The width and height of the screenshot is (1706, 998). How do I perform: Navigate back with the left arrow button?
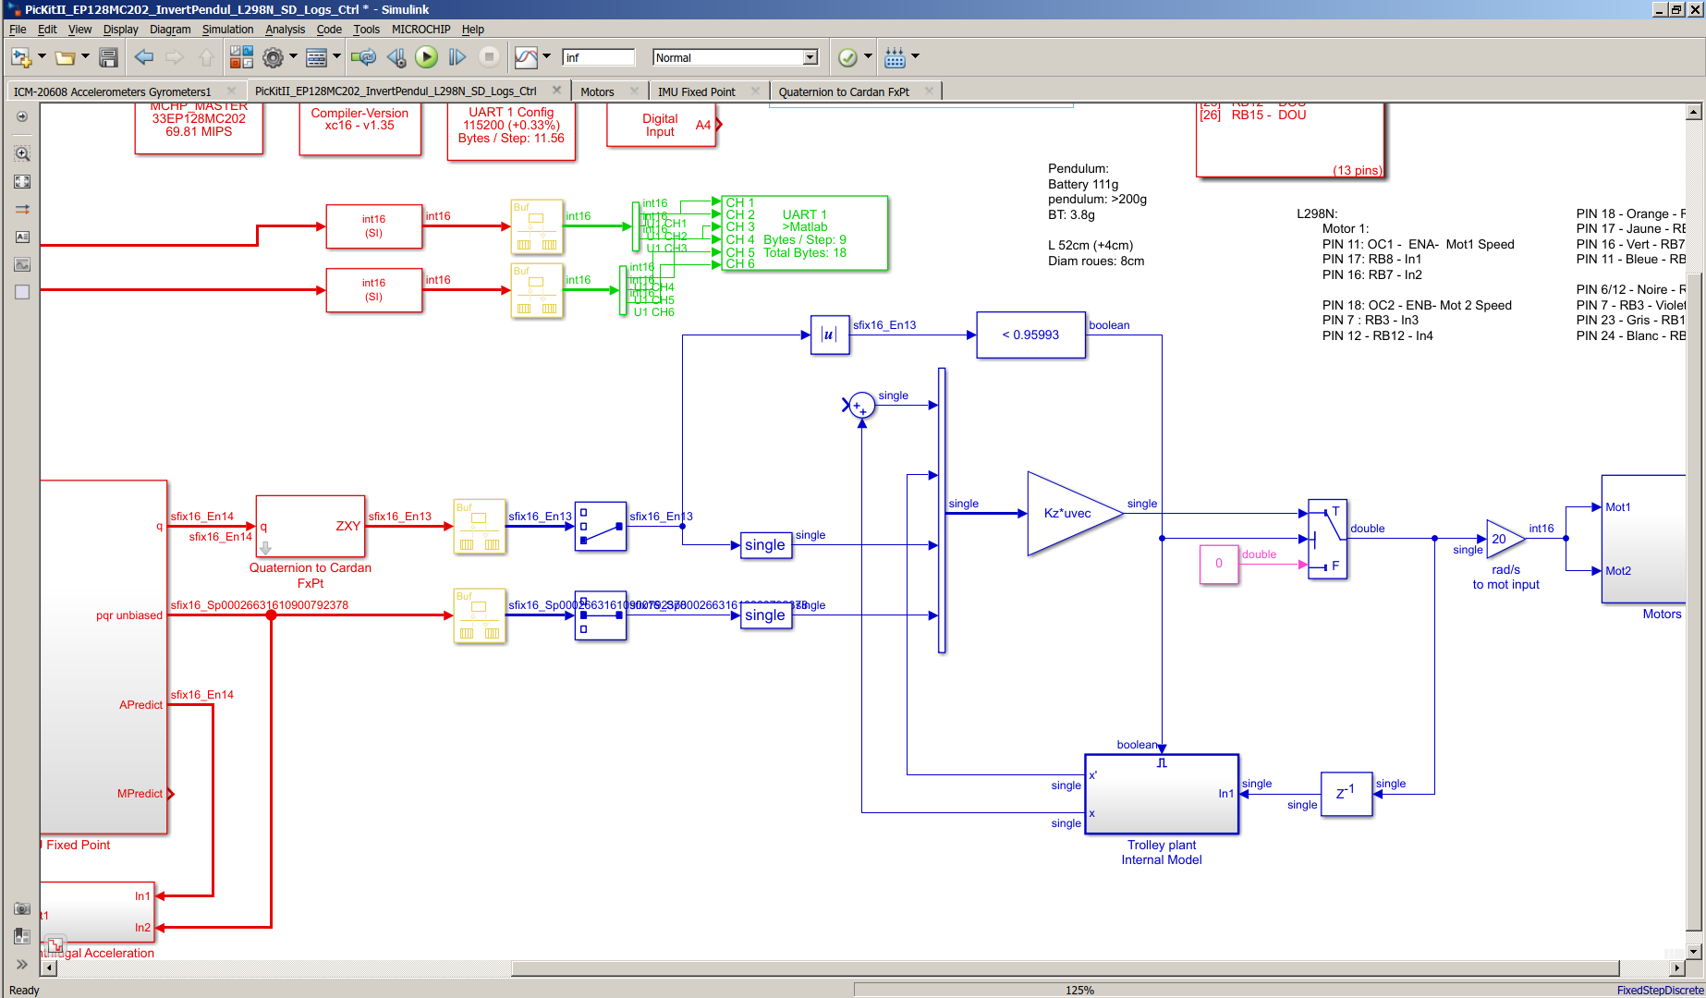click(x=144, y=56)
